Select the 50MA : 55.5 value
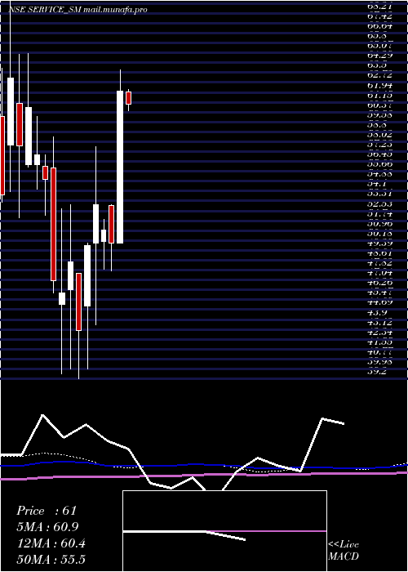408x572 pixels. click(x=51, y=559)
